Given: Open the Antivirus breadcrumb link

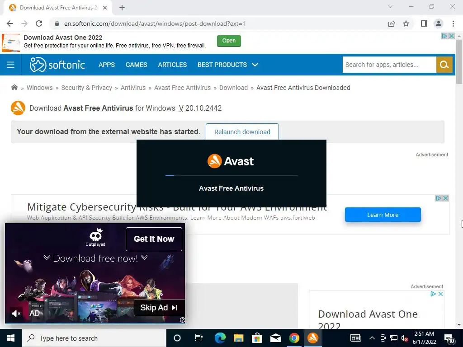Looking at the screenshot, I should tap(133, 88).
